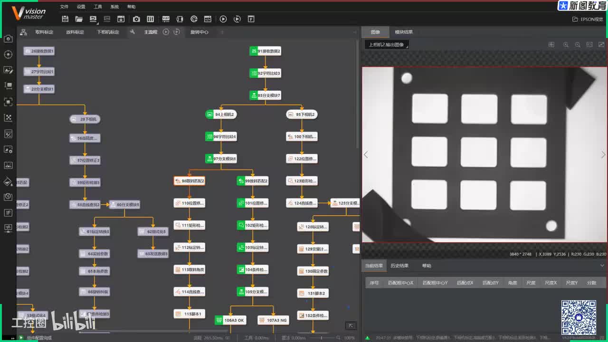Open the 系统 menu
This screenshot has width=608, height=342.
click(114, 7)
